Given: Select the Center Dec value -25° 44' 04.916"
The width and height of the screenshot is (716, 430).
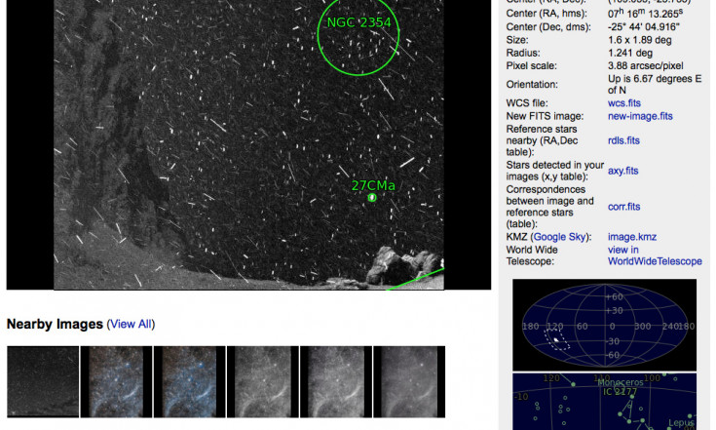Looking at the screenshot, I should pos(643,27).
